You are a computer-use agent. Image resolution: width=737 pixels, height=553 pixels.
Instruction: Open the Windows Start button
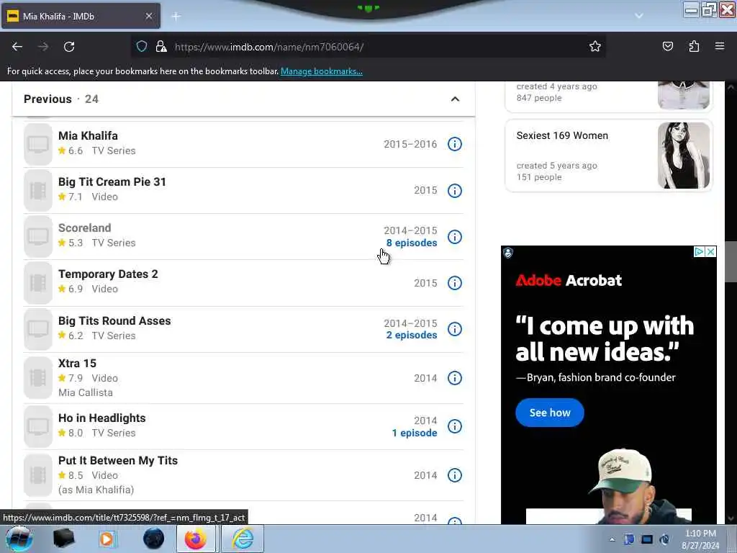(19, 539)
